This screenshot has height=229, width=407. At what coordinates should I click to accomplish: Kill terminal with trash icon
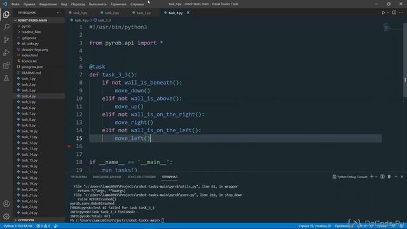[389, 177]
